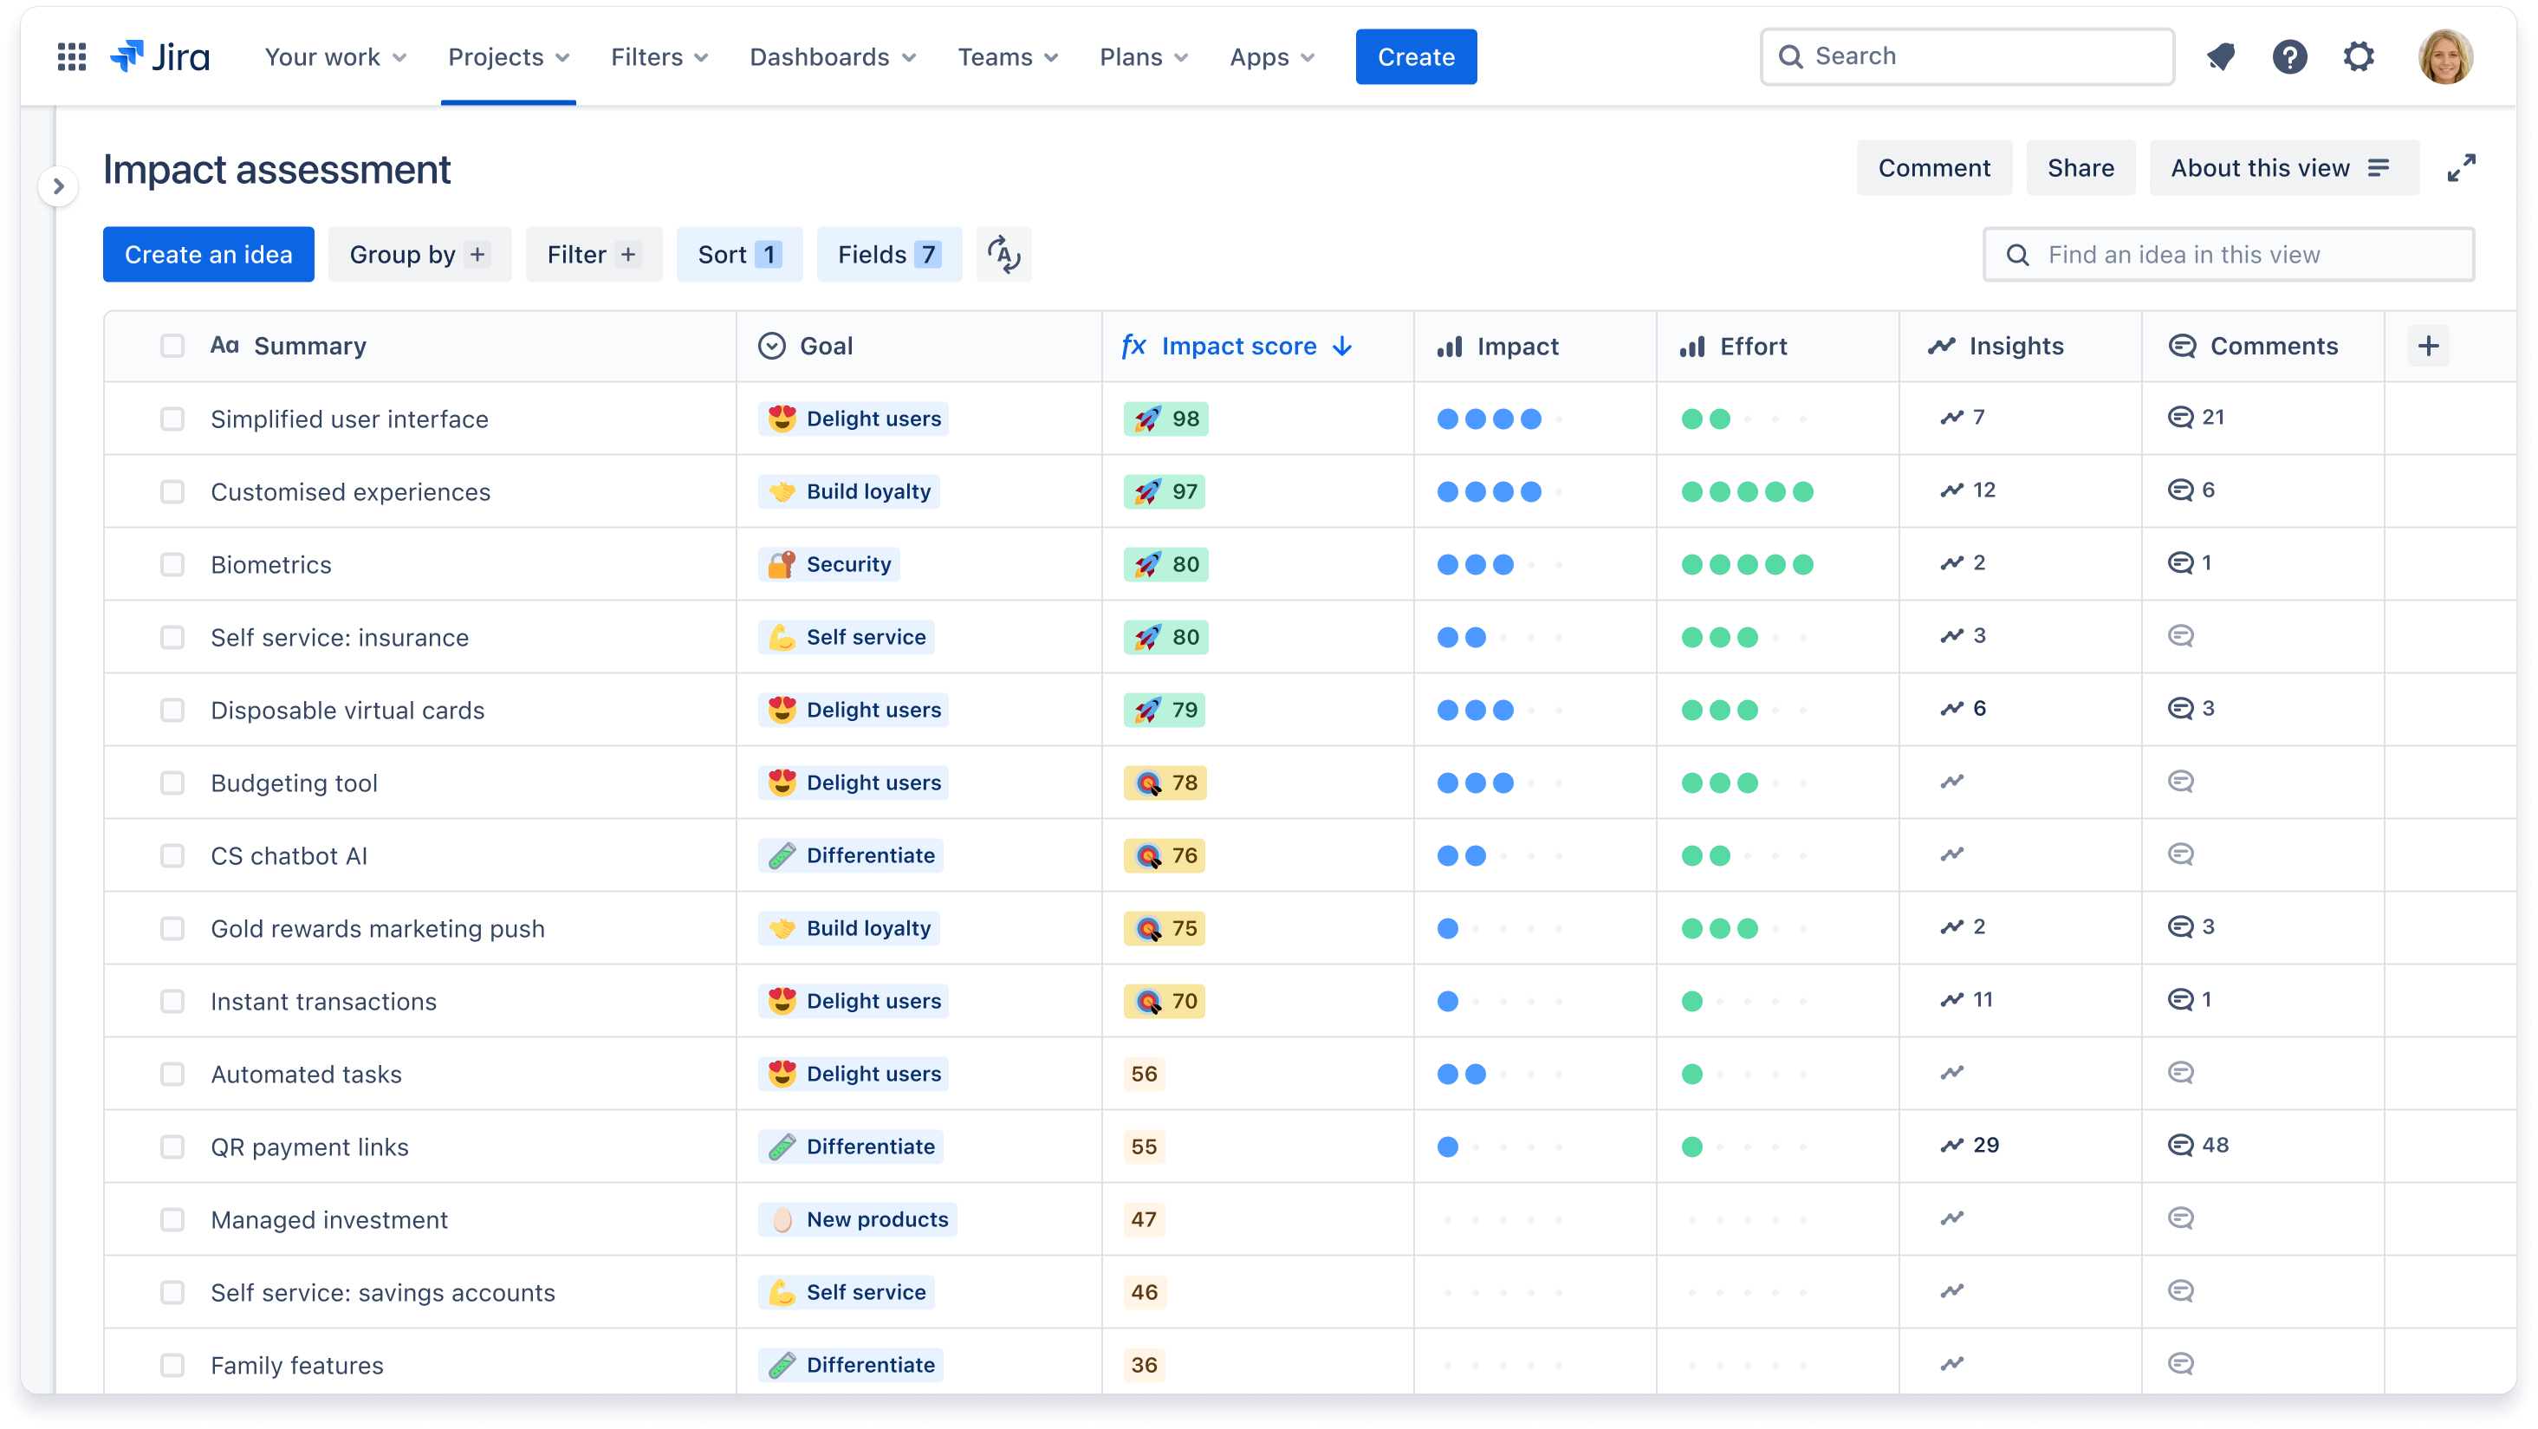Expand the Group by dropdown
Image resolution: width=2538 pixels, height=1429 pixels.
tap(417, 253)
